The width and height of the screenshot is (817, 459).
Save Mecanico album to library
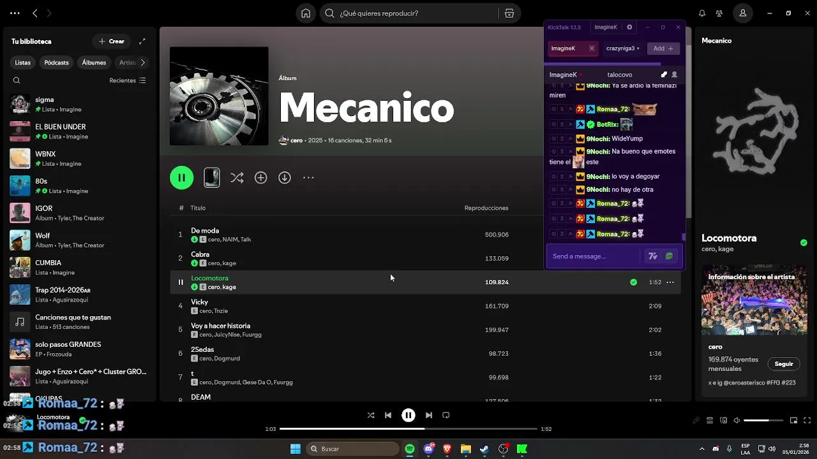(x=260, y=178)
